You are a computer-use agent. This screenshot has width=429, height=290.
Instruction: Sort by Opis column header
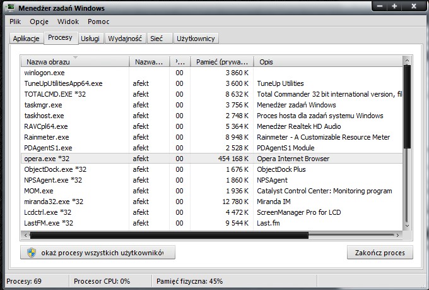pos(328,62)
